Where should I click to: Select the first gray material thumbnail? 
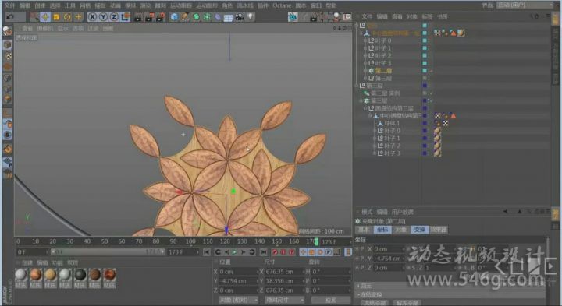point(21,278)
